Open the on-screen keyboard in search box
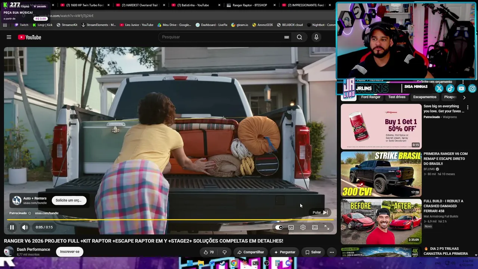Viewport: 478px width, 269px height. (x=286, y=37)
